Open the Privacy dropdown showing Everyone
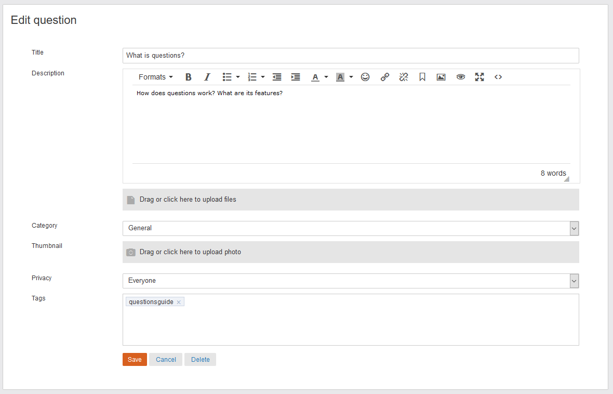This screenshot has width=613, height=394. [350, 281]
